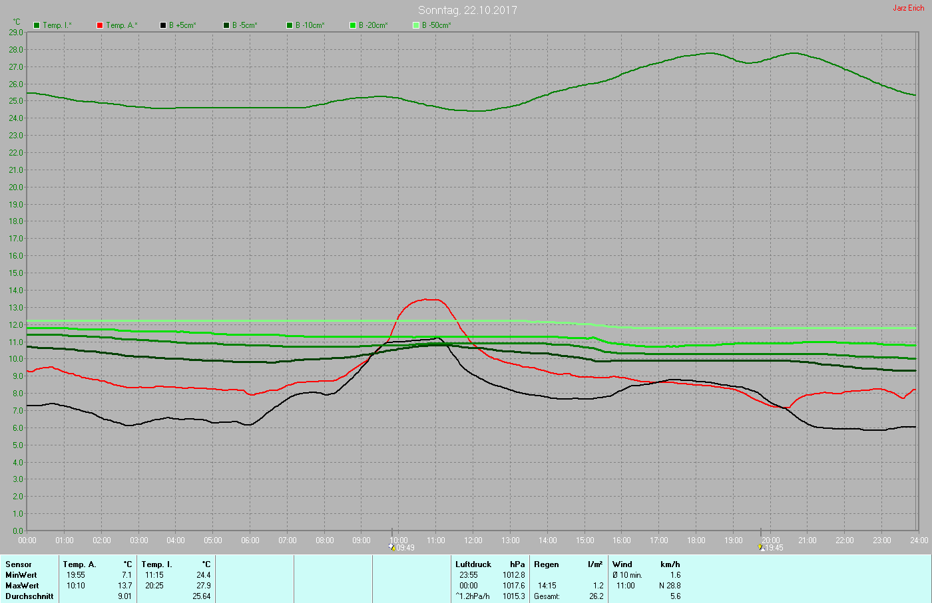
Task: Click the "Regen" column header
Action: [x=547, y=564]
